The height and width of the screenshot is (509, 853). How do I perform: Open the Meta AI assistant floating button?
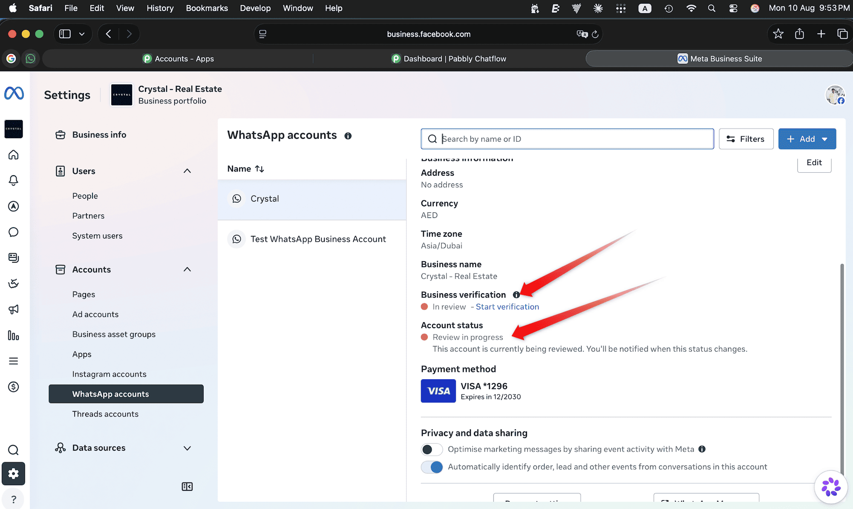(830, 487)
